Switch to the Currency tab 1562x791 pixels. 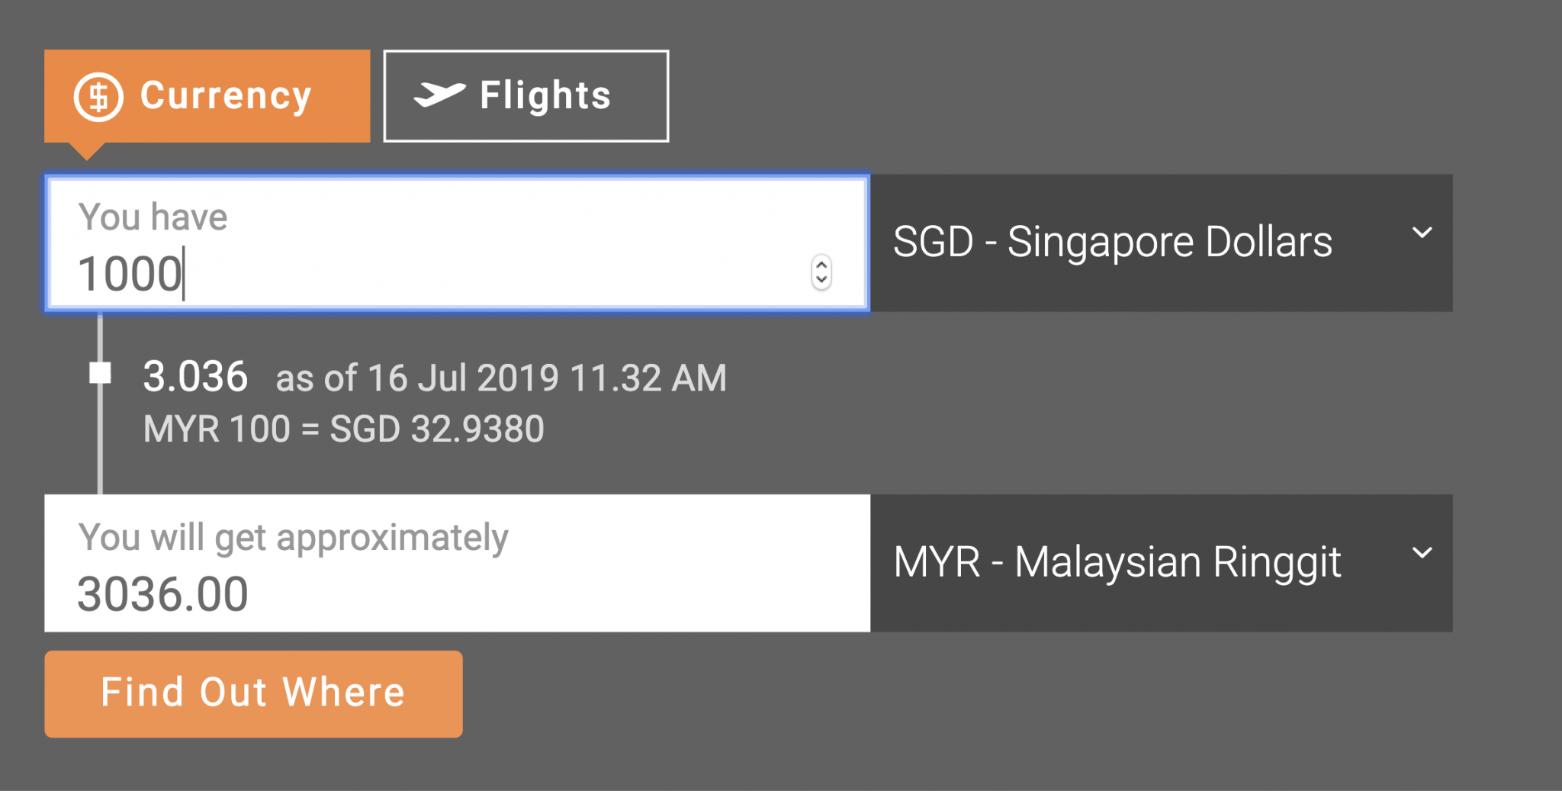point(207,96)
